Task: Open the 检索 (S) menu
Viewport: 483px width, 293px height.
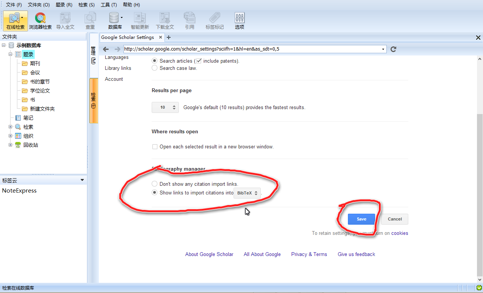Action: 87,5
